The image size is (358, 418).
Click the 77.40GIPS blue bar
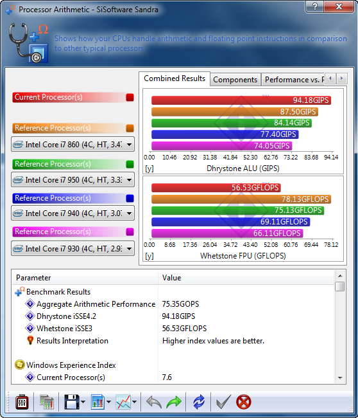click(225, 134)
